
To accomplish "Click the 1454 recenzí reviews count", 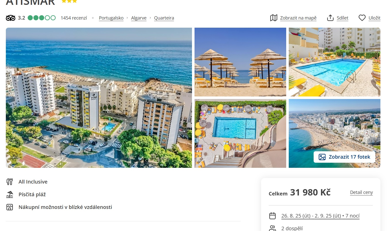I will pos(74,18).
